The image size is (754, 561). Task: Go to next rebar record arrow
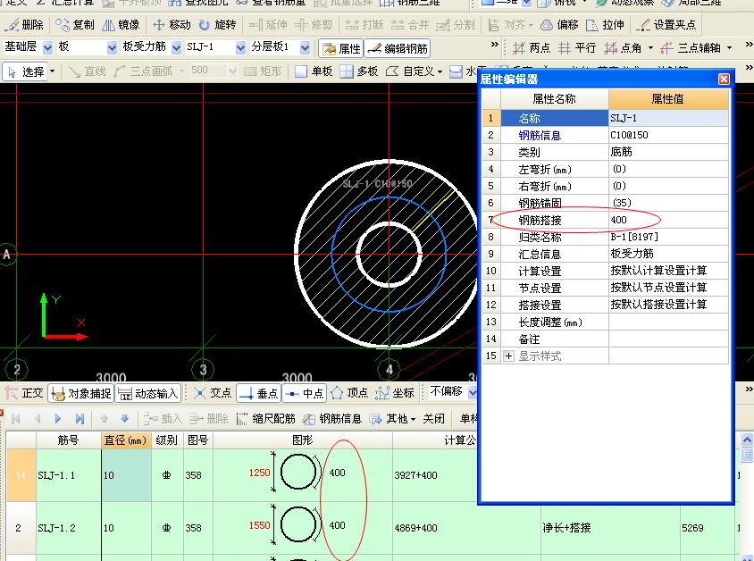pos(58,419)
